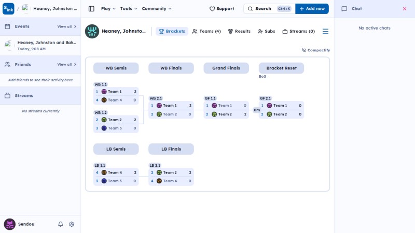
Task: Open notifications bell
Action: point(61,224)
